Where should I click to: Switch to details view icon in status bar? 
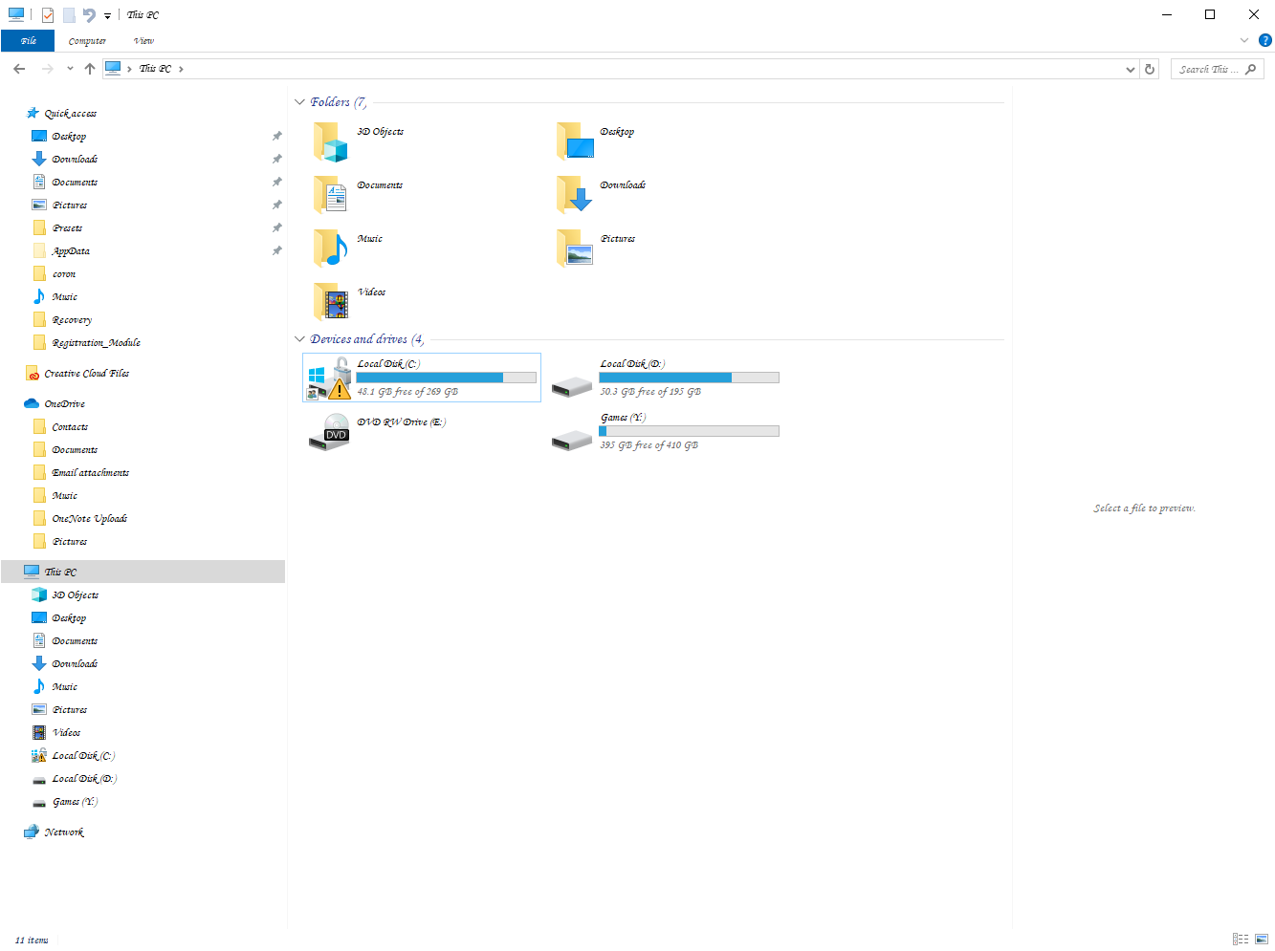tap(1241, 940)
